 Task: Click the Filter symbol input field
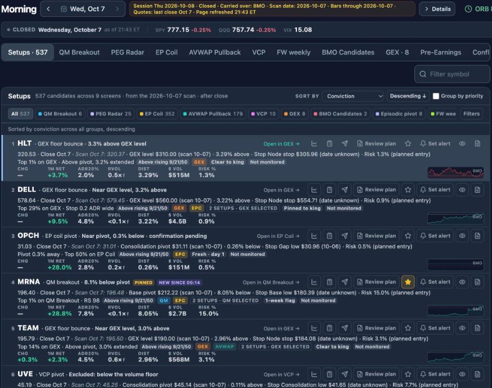(x=452, y=74)
